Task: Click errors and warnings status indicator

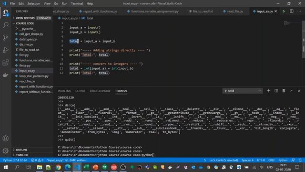Action: pos(37,160)
